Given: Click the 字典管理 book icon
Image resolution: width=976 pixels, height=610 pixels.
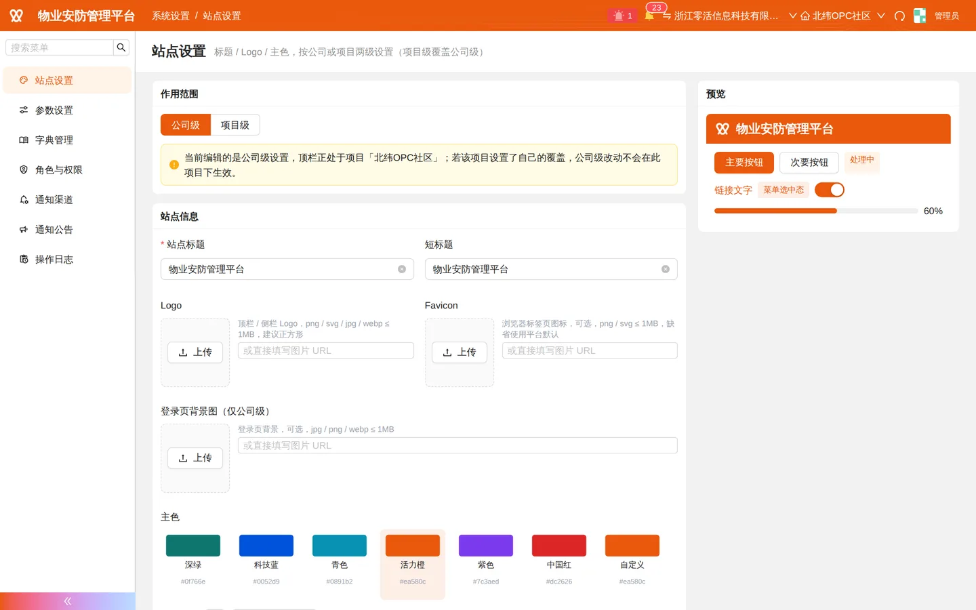Looking at the screenshot, I should (24, 140).
